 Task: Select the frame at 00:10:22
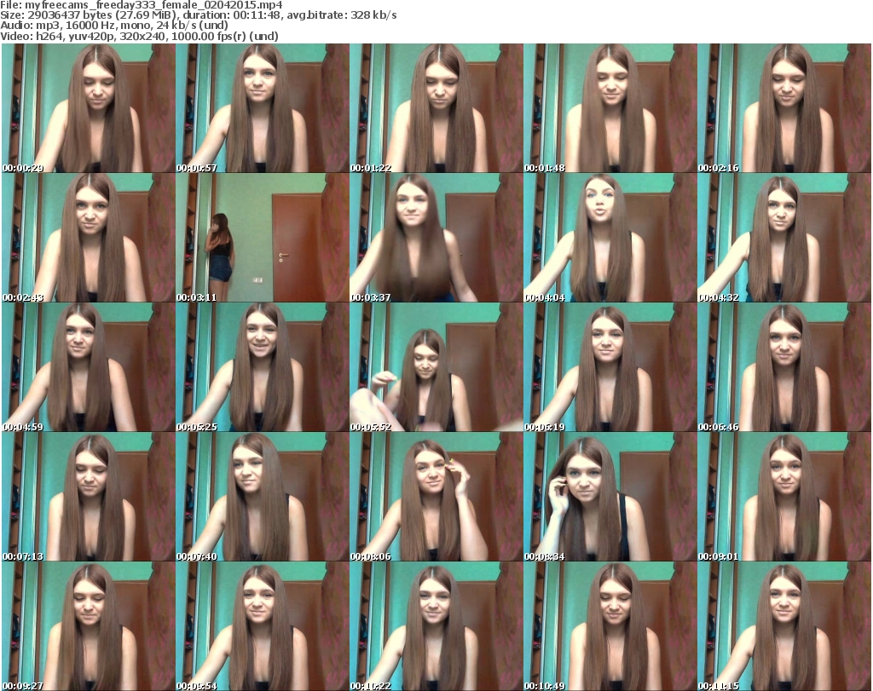436,626
